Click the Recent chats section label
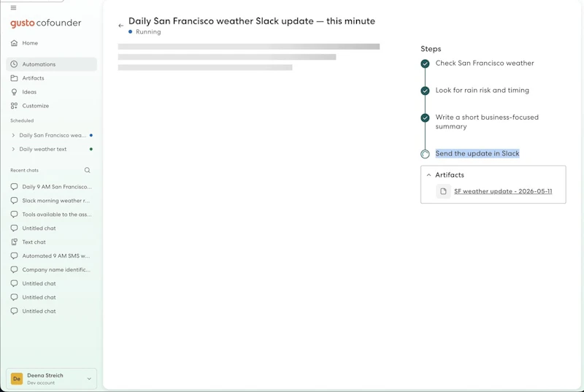Image resolution: width=584 pixels, height=392 pixels. tap(24, 170)
